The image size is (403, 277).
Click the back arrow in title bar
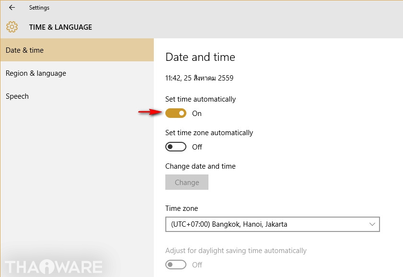pyautogui.click(x=12, y=8)
